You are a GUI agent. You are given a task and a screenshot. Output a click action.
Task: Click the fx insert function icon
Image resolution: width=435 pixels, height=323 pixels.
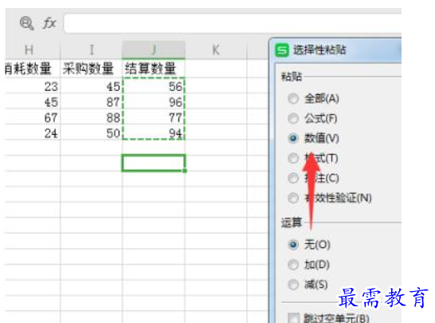point(49,23)
